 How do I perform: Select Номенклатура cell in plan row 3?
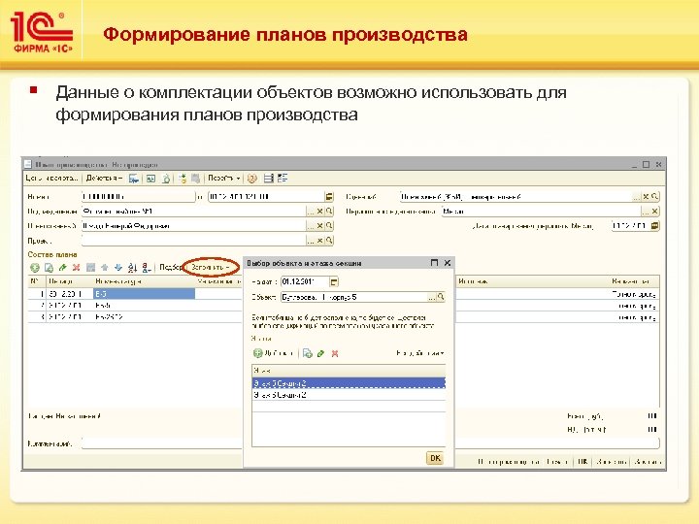point(144,317)
